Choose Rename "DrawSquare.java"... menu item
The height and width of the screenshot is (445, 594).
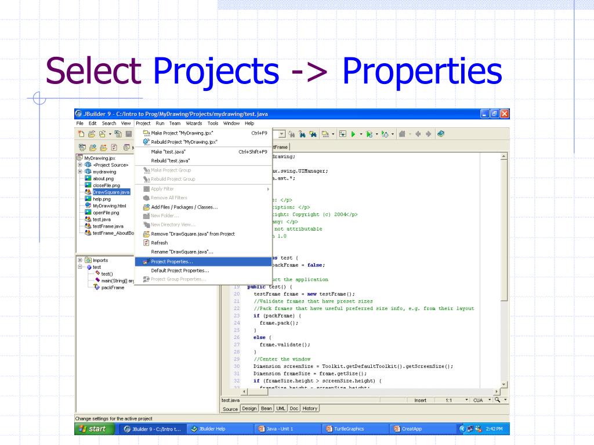[x=204, y=251]
